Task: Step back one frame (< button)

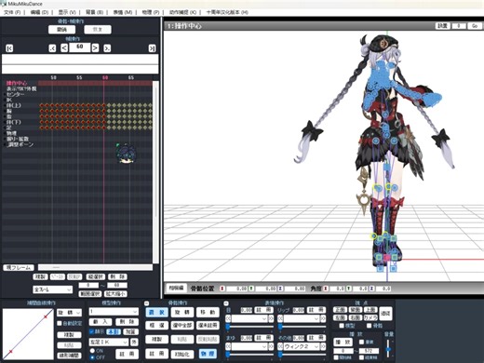Action: (64, 48)
